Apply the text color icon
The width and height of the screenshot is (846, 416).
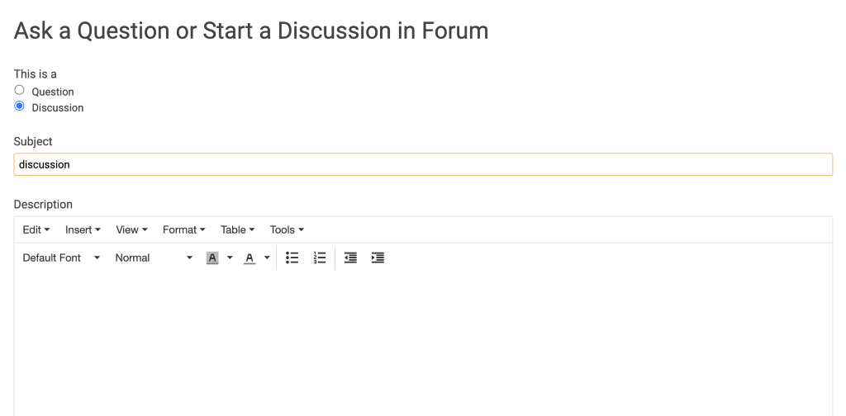click(250, 258)
